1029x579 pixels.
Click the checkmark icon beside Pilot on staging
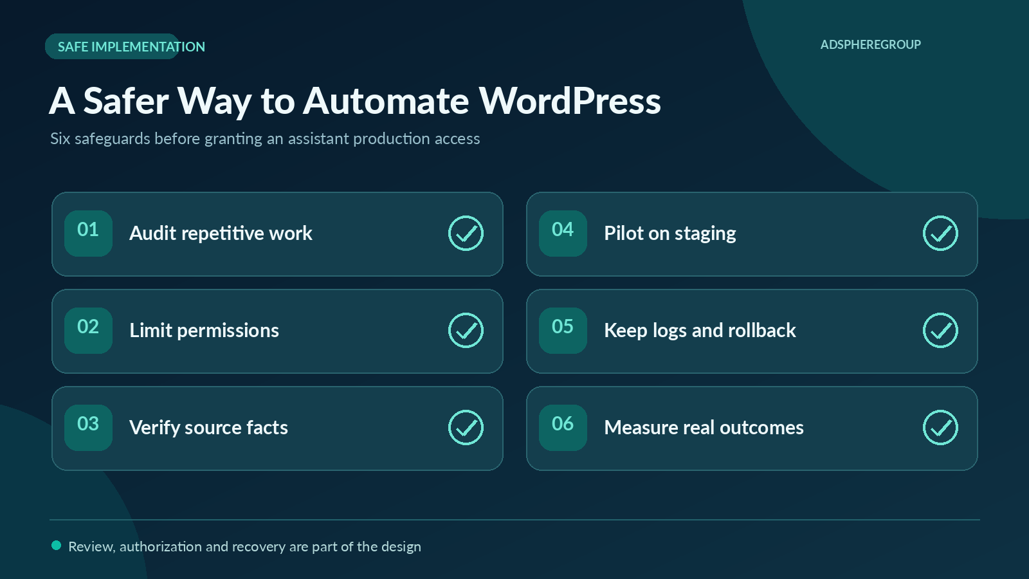[x=940, y=234]
